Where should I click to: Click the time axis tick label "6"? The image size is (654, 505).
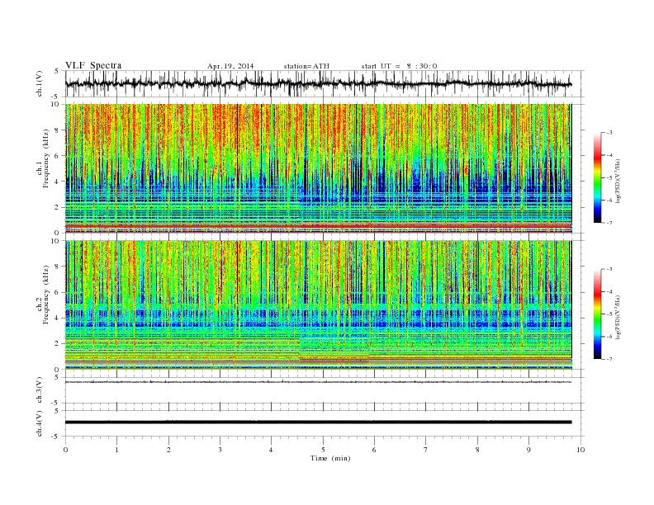pos(374,450)
